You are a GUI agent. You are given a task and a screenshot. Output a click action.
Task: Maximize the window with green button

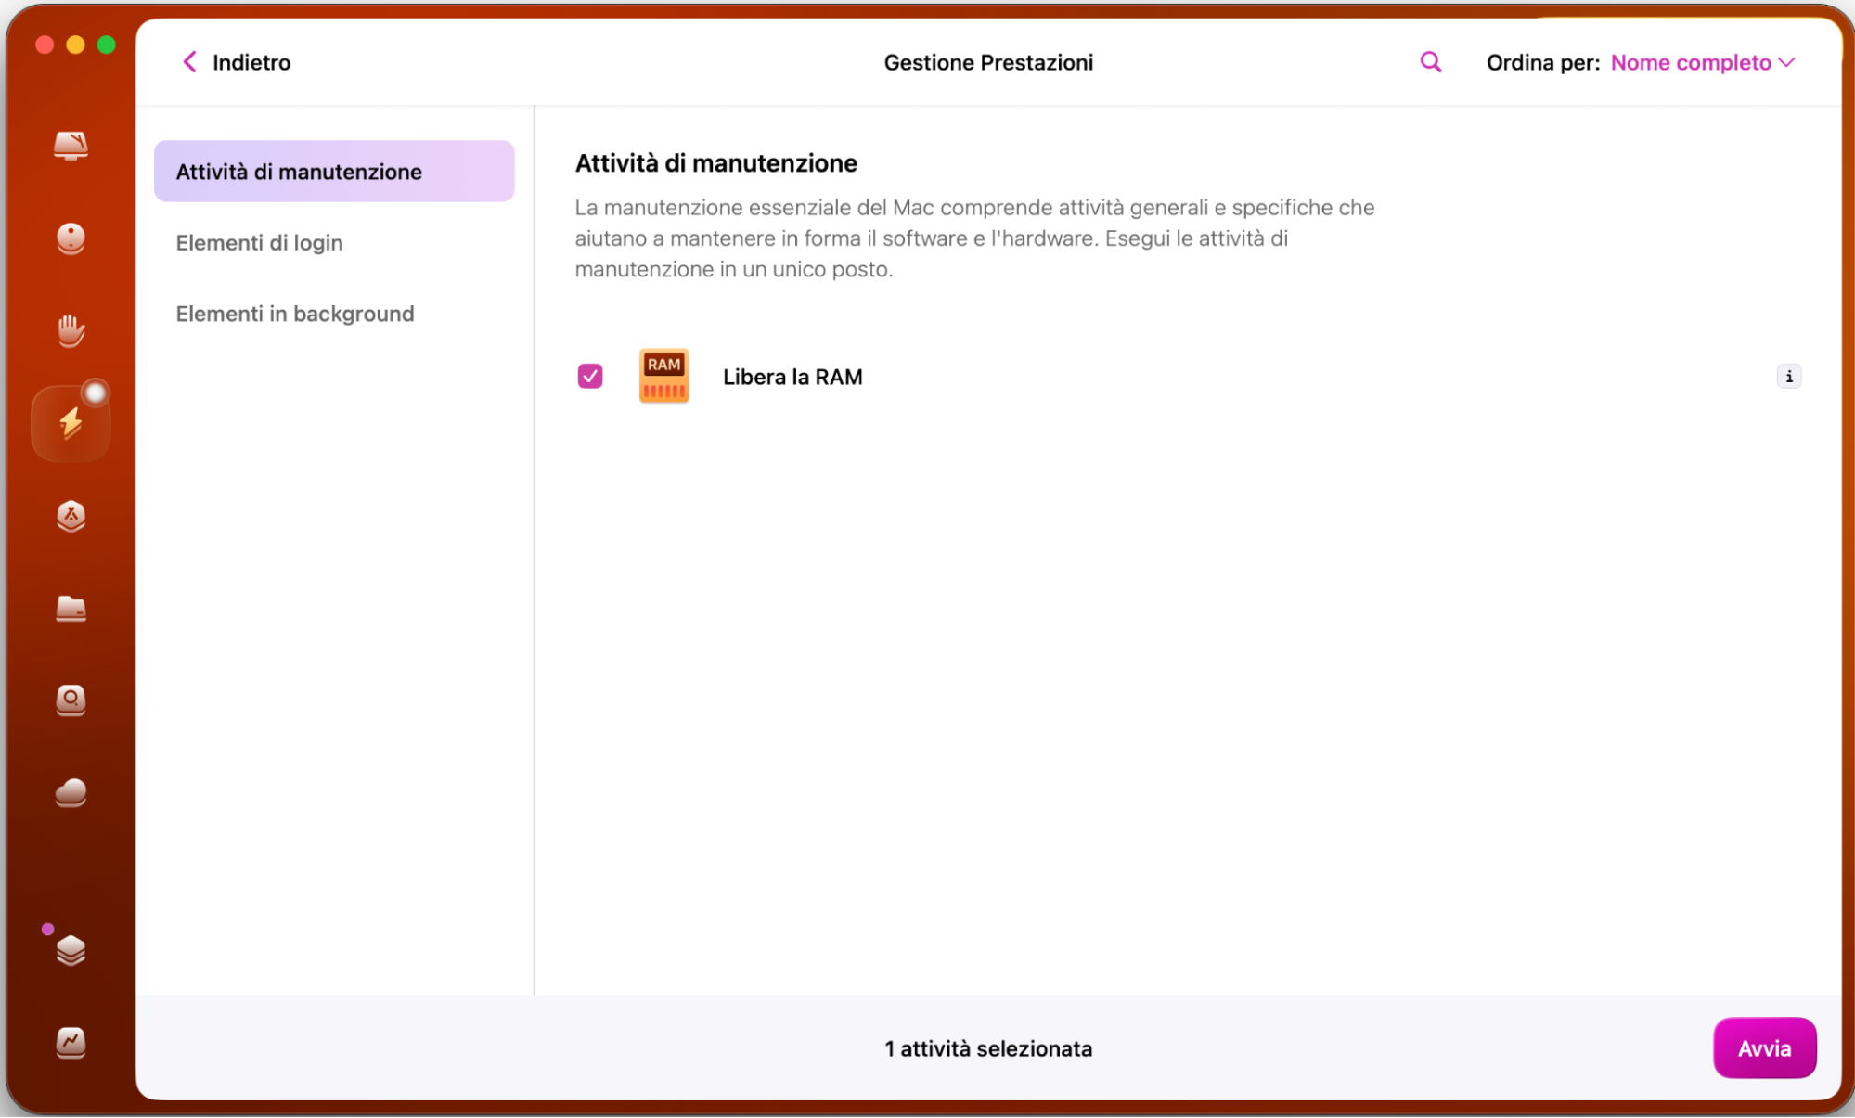click(x=107, y=45)
